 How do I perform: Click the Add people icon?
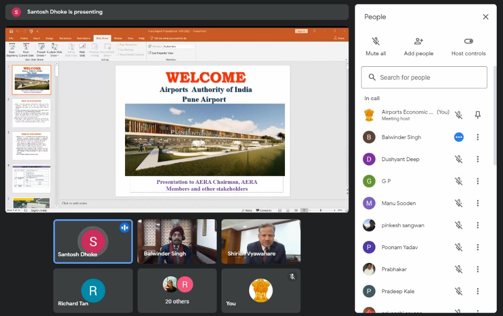point(419,42)
